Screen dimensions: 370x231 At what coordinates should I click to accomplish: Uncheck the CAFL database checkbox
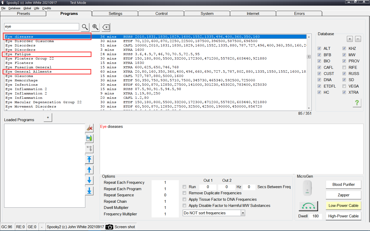[x=319, y=67]
